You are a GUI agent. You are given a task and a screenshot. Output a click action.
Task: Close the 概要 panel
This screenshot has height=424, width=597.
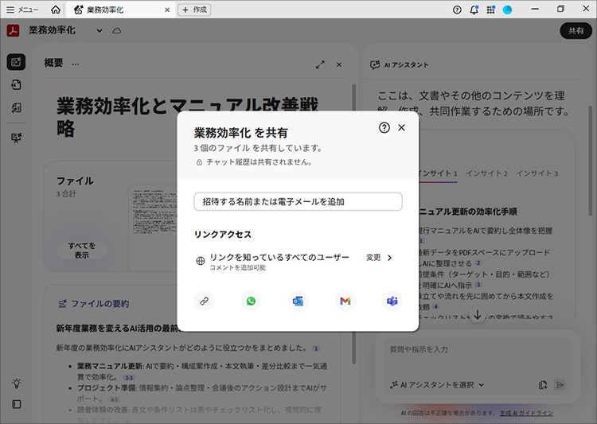(x=339, y=64)
